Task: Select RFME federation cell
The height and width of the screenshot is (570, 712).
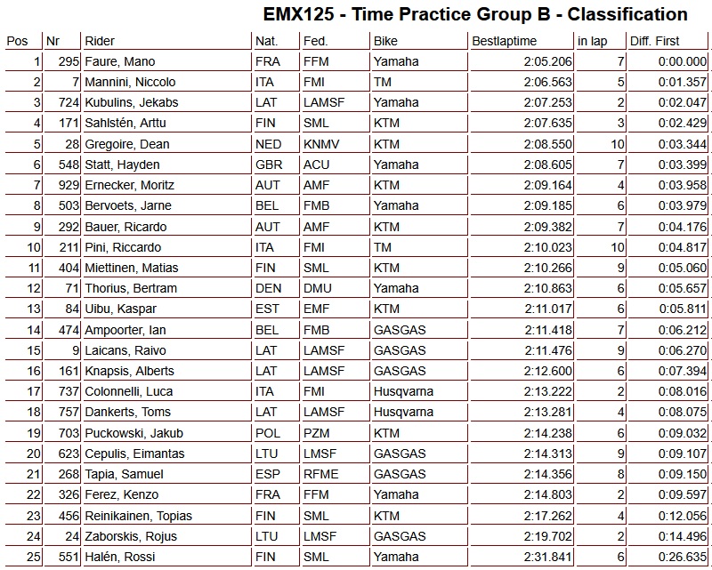Action: [x=319, y=474]
